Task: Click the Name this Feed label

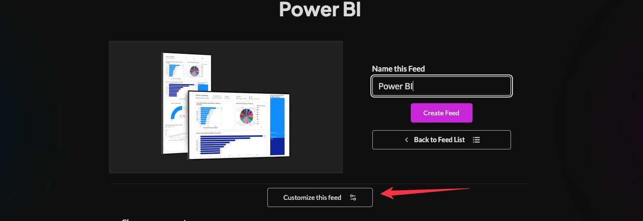Action: coord(398,69)
